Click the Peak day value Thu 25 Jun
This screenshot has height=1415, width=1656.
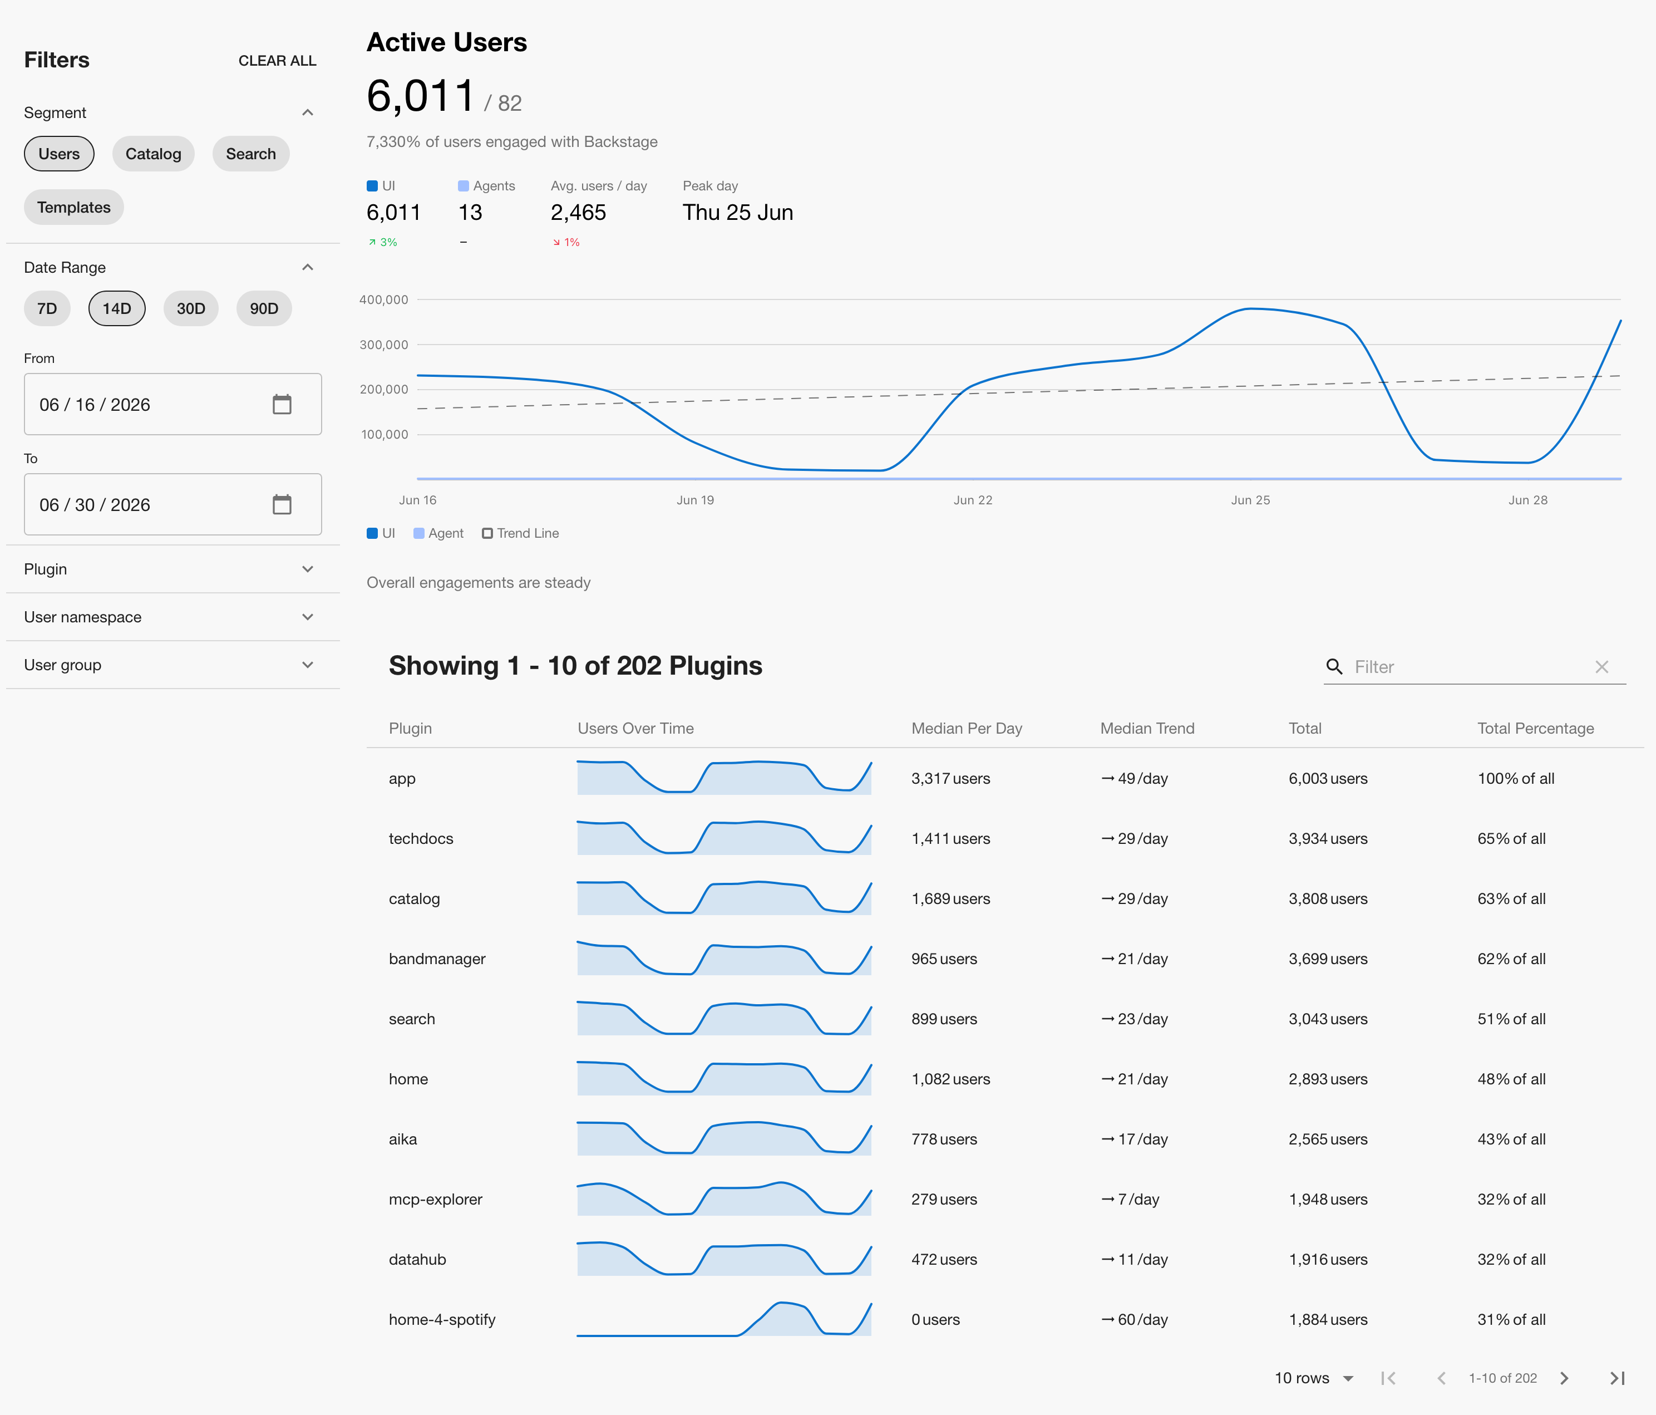pos(738,213)
